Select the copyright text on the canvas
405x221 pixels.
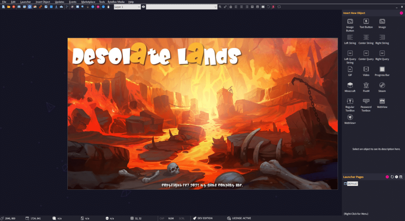pos(202,185)
